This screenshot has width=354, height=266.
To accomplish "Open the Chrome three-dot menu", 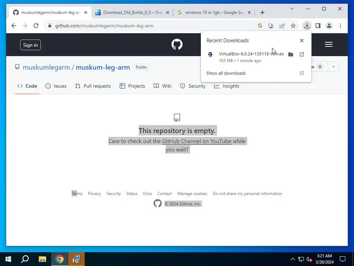I will click(x=340, y=26).
